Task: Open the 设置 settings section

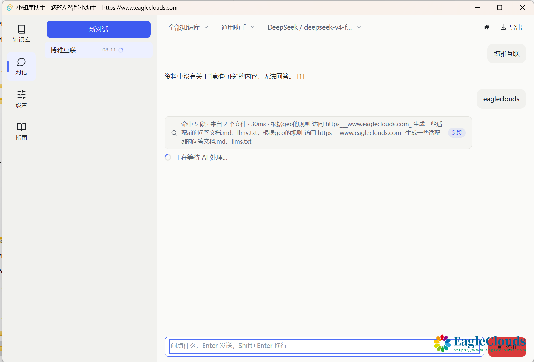Action: pos(21,99)
